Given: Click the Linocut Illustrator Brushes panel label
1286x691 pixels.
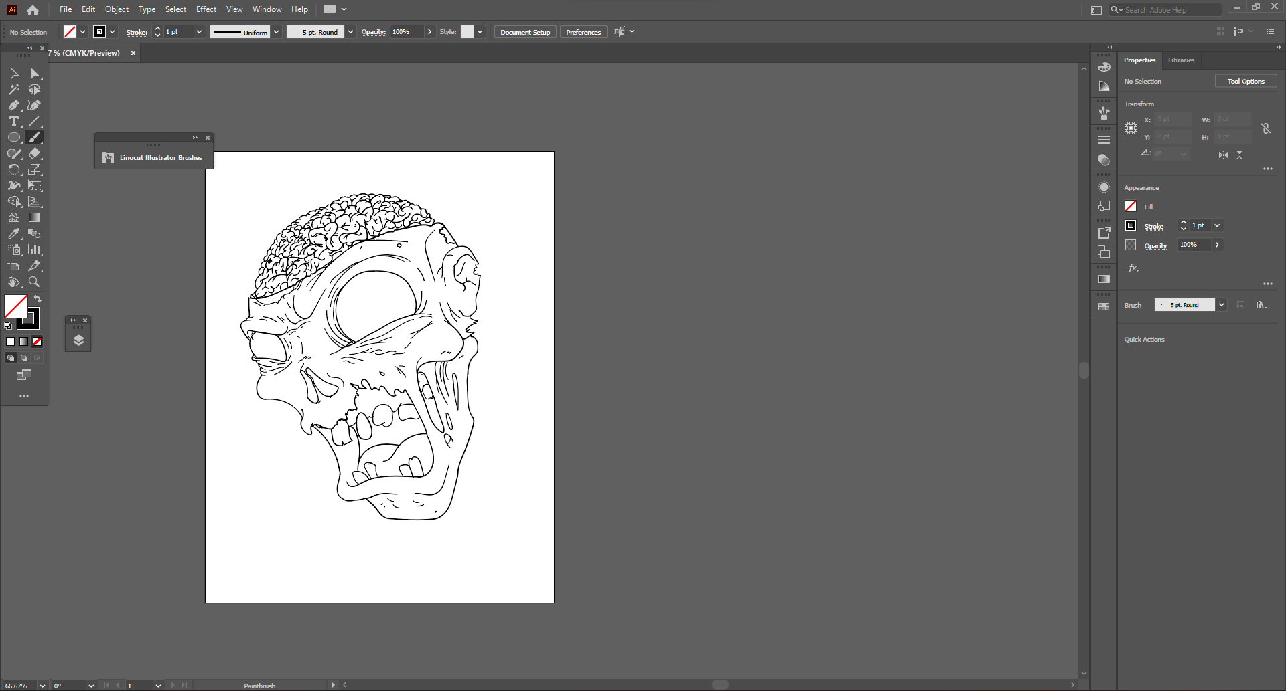Looking at the screenshot, I should tap(161, 158).
